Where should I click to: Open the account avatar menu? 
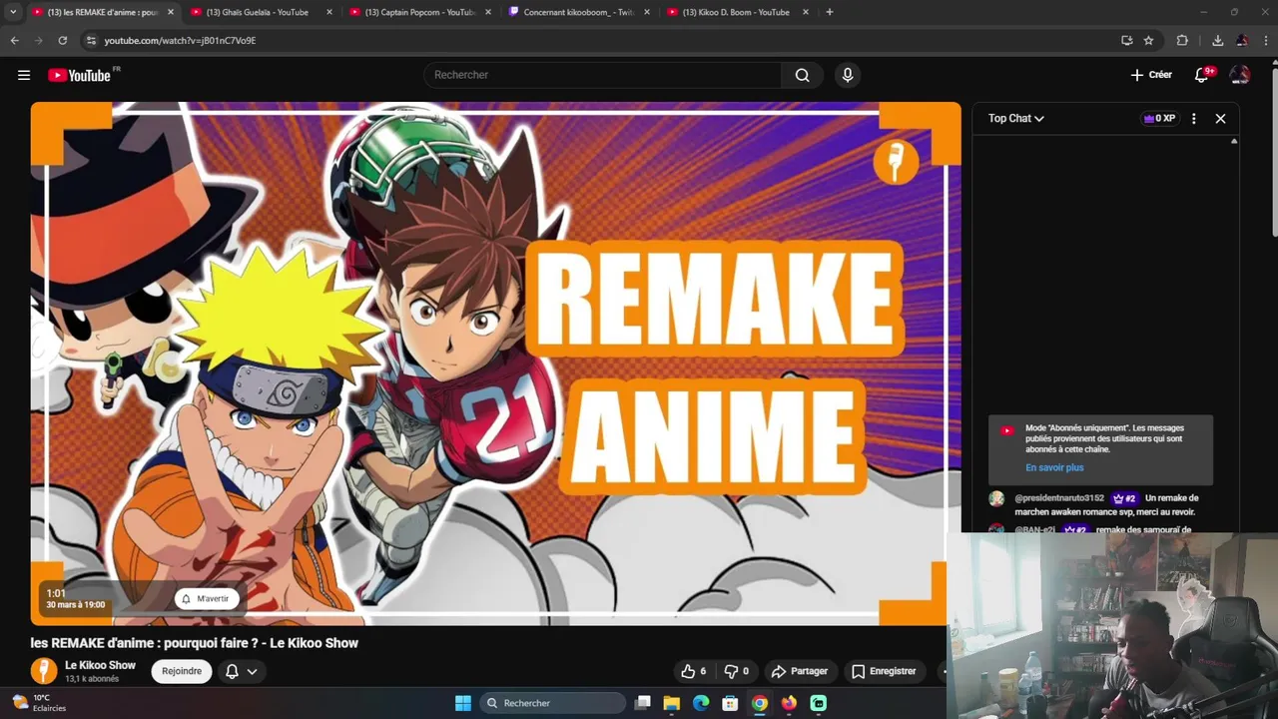(x=1240, y=75)
